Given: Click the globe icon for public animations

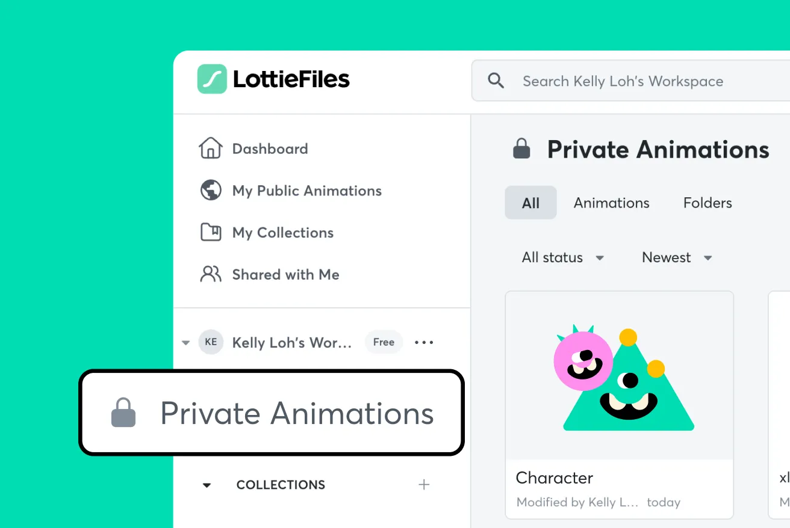Looking at the screenshot, I should click(x=211, y=190).
